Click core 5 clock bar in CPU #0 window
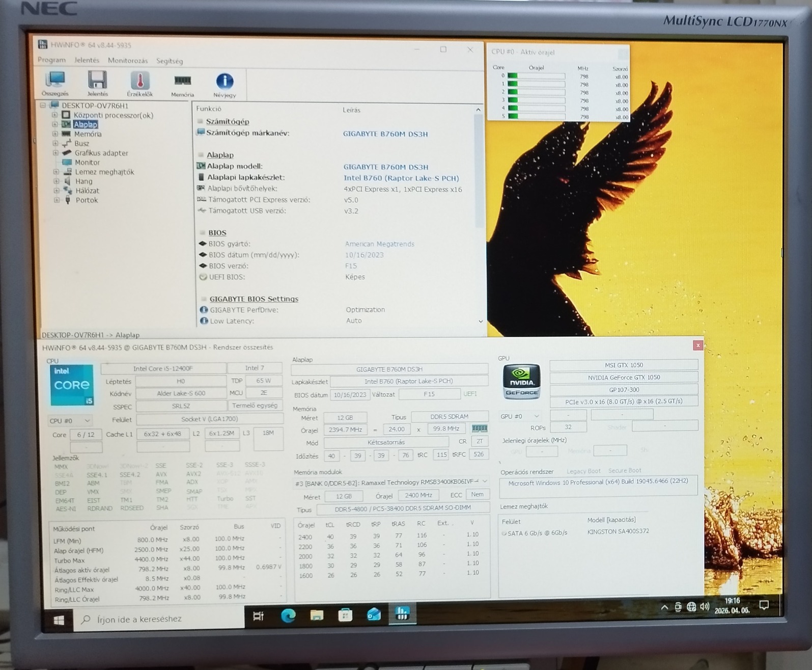 (537, 117)
